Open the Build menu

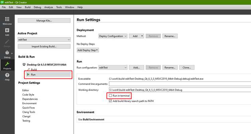(x=27, y=7)
